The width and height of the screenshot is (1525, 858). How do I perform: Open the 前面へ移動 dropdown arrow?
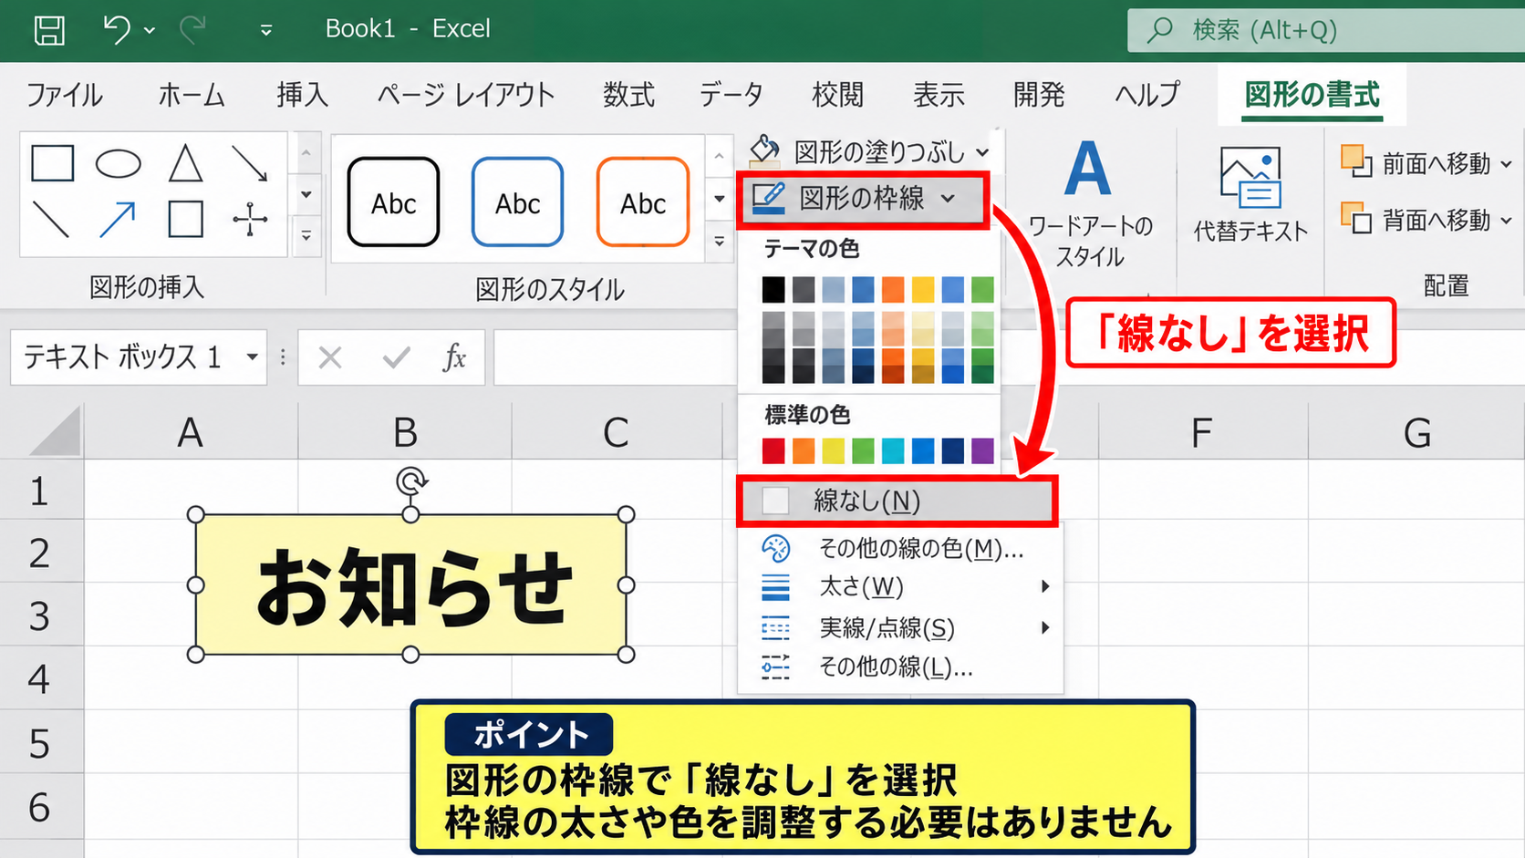(1506, 164)
